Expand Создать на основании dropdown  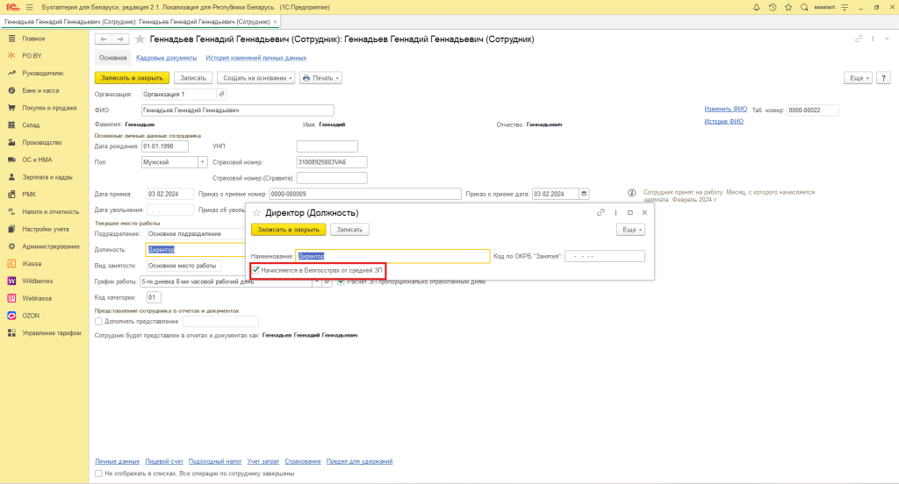(x=255, y=78)
